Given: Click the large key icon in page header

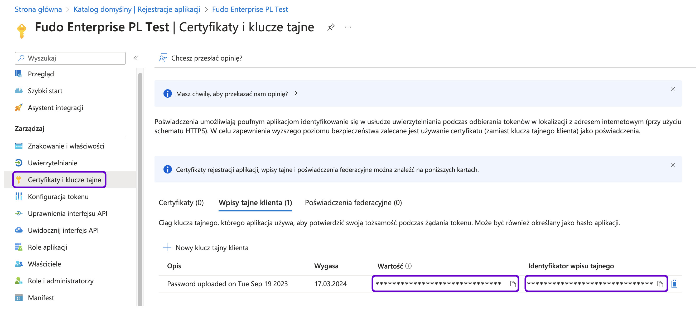Looking at the screenshot, I should point(21,31).
